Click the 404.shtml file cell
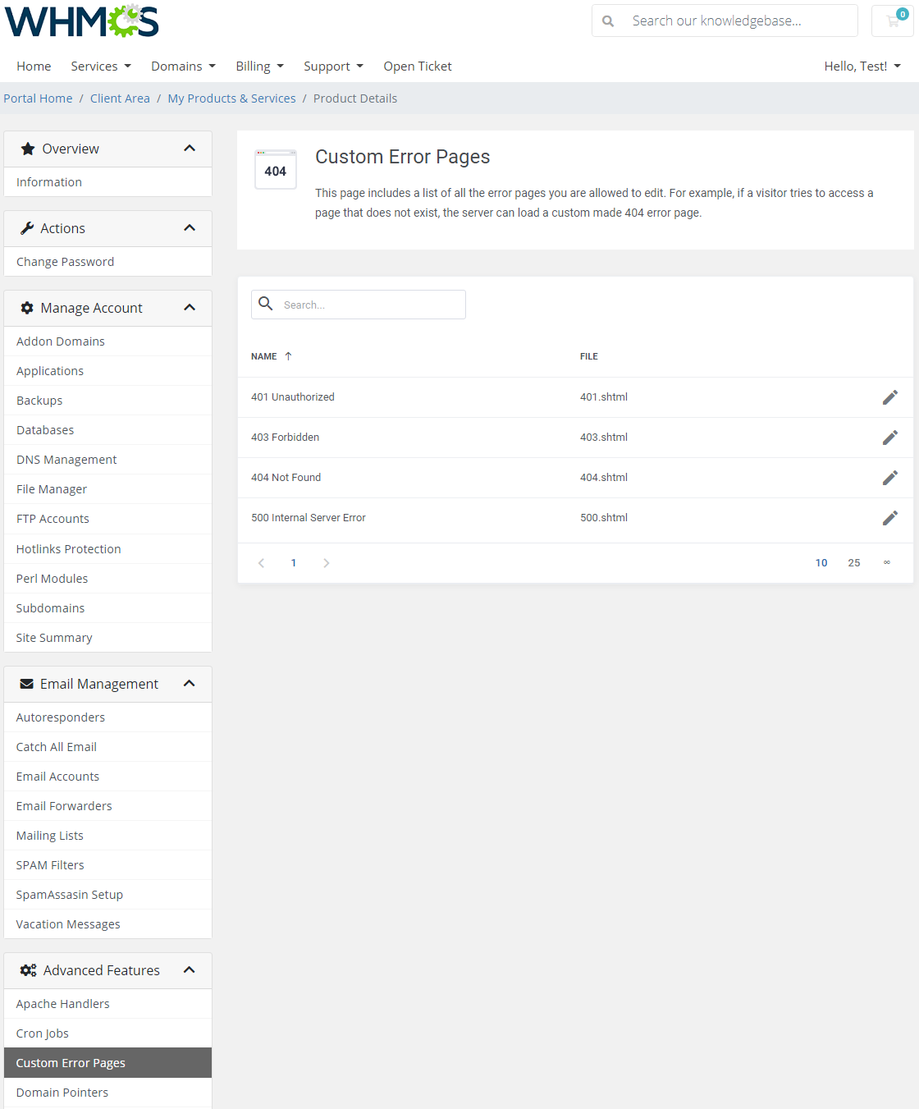Image resolution: width=919 pixels, height=1109 pixels. coord(604,478)
